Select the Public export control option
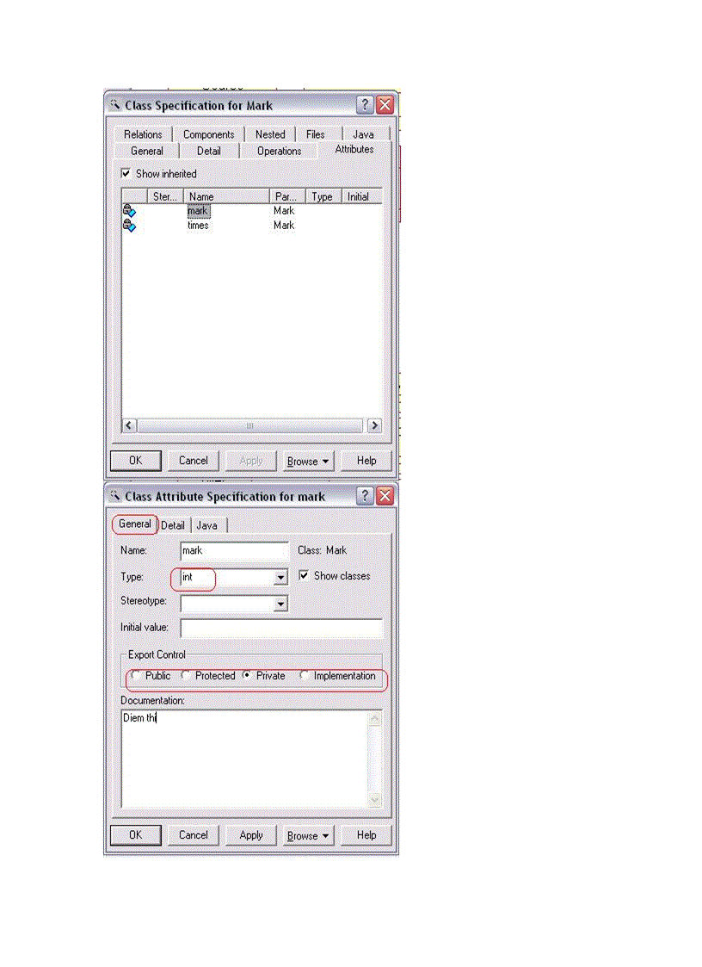 [136, 676]
